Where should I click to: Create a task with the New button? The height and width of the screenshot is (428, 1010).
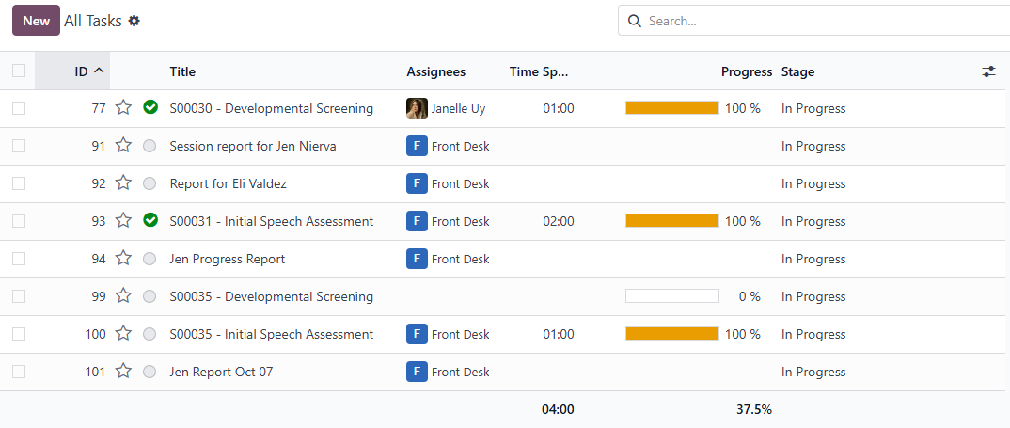36,21
